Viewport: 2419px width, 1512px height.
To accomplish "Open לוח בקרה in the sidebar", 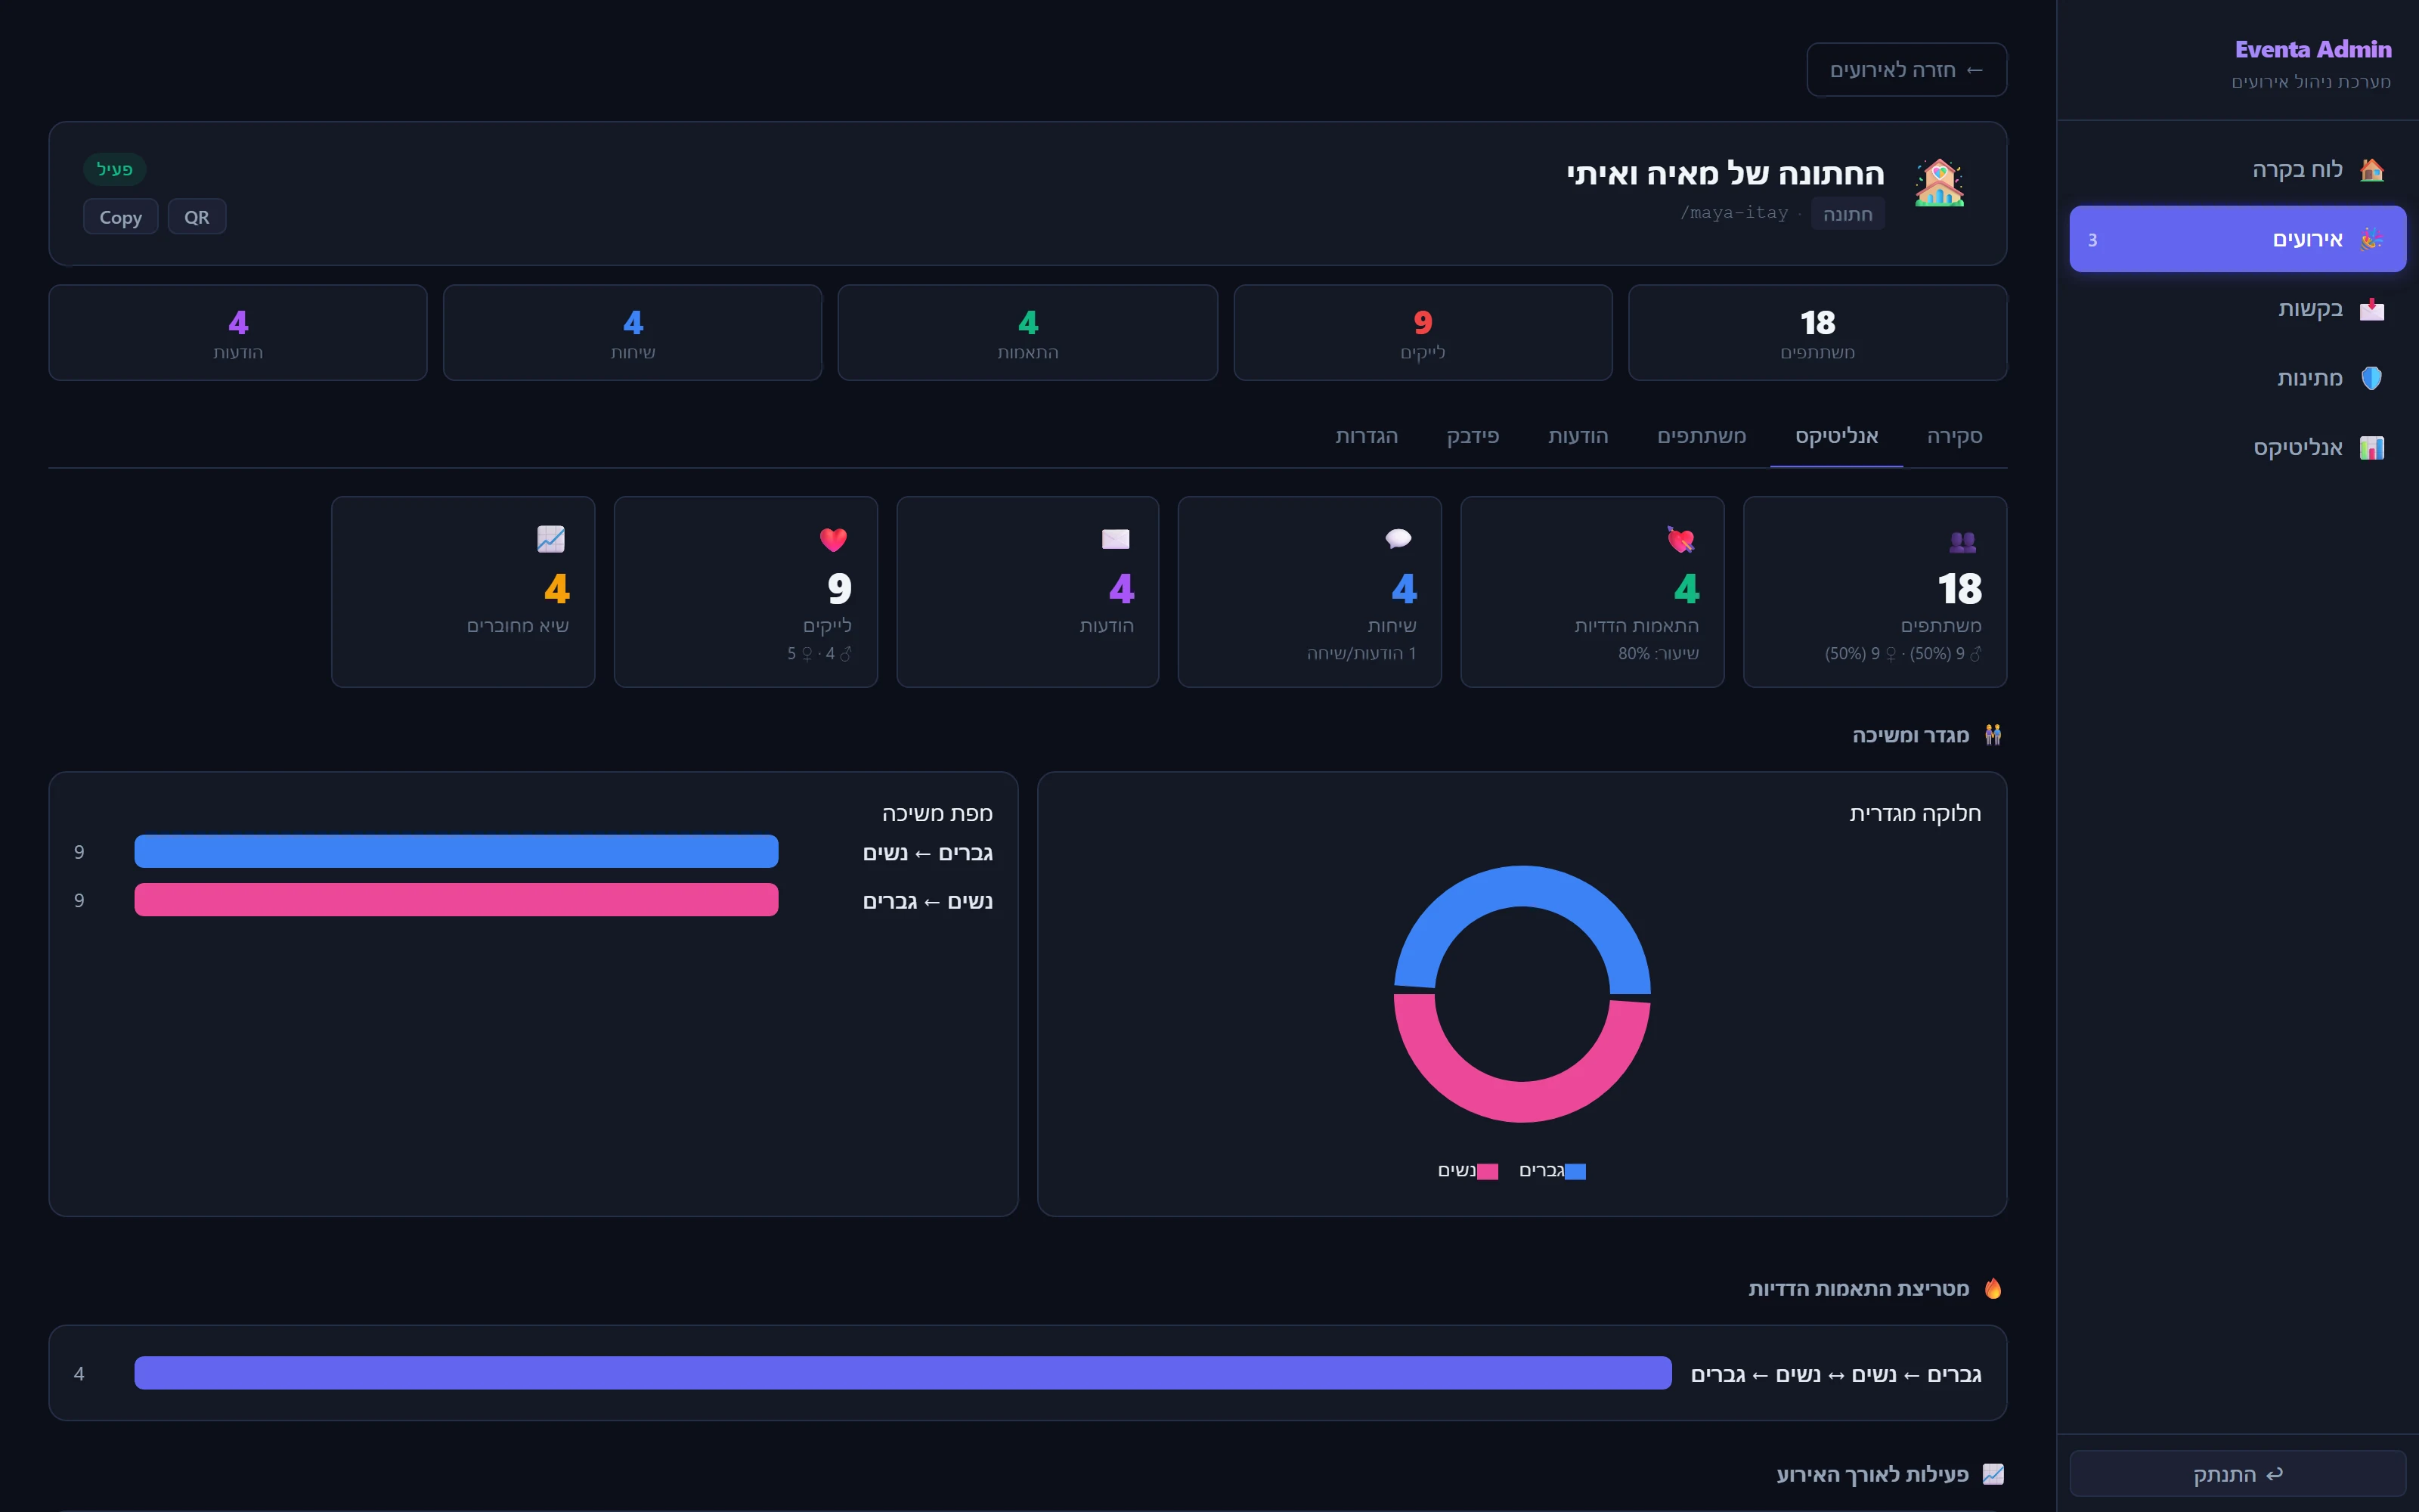I will click(2237, 169).
